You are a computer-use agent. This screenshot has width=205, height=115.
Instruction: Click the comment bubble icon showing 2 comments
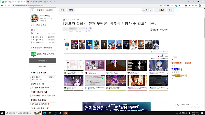151,30
